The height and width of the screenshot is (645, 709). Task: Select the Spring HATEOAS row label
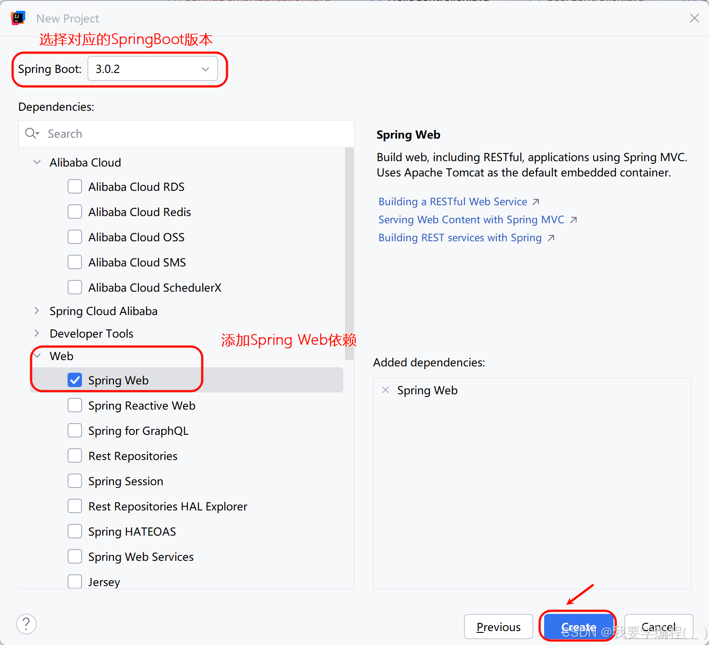pos(132,531)
